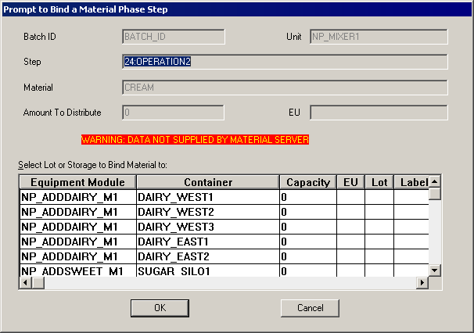Click the vertical scrollbar down arrow
The height and width of the screenshot is (333, 474).
(x=435, y=270)
